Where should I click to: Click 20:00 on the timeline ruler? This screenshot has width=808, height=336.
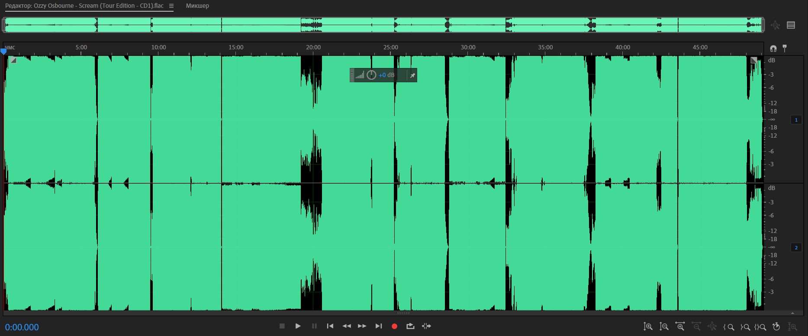pyautogui.click(x=313, y=47)
